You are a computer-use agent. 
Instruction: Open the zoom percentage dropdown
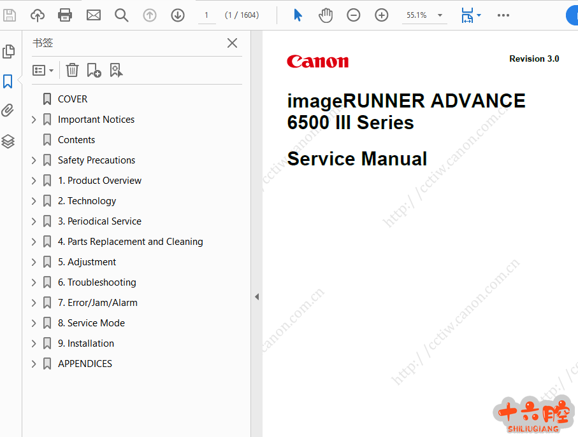440,15
